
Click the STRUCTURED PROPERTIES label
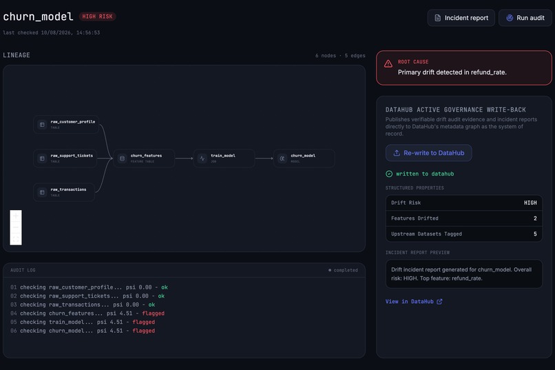point(415,188)
